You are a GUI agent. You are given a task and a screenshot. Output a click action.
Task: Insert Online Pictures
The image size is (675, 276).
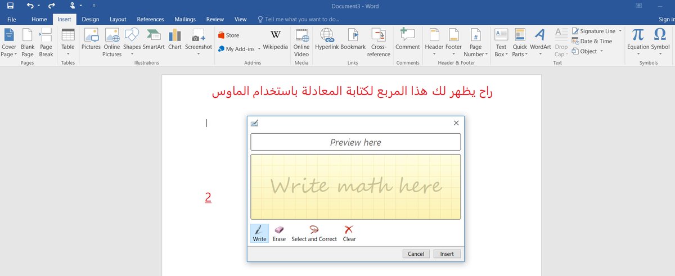(112, 42)
